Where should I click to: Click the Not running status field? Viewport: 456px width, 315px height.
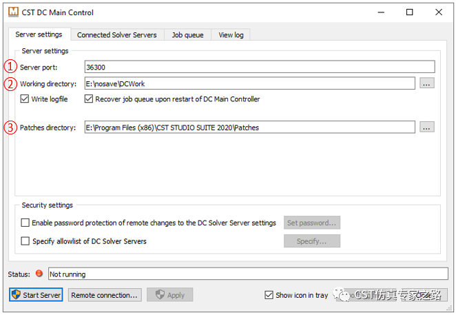[x=248, y=274]
